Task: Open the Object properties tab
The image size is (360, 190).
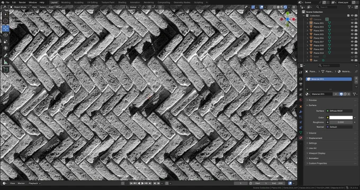Action: (301, 107)
